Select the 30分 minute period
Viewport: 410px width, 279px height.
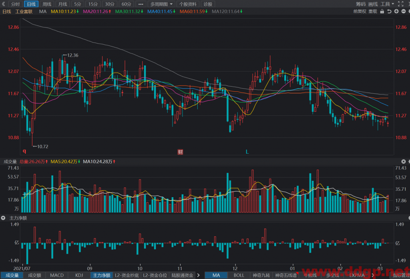[110, 4]
